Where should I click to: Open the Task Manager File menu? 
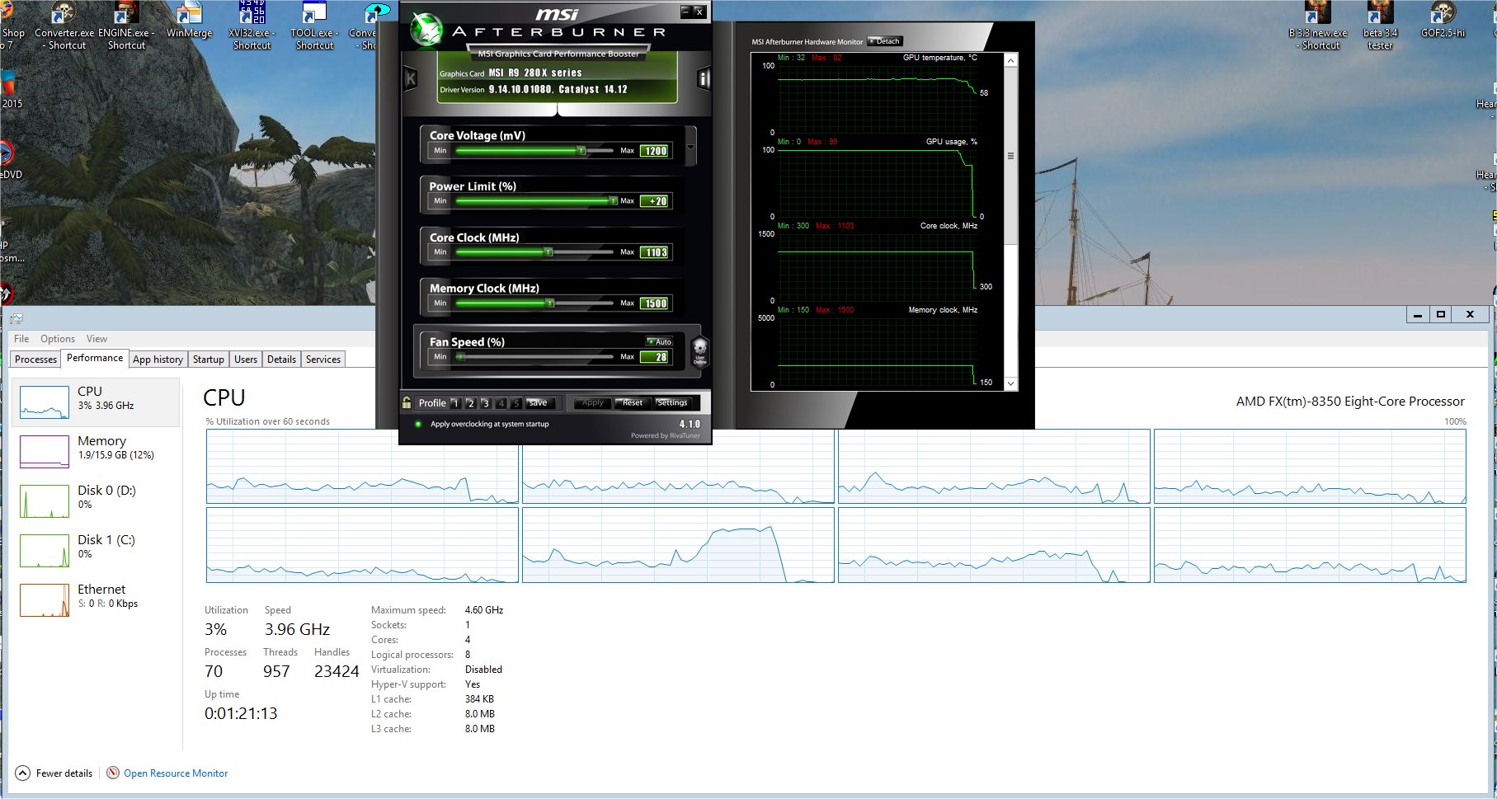click(x=21, y=339)
